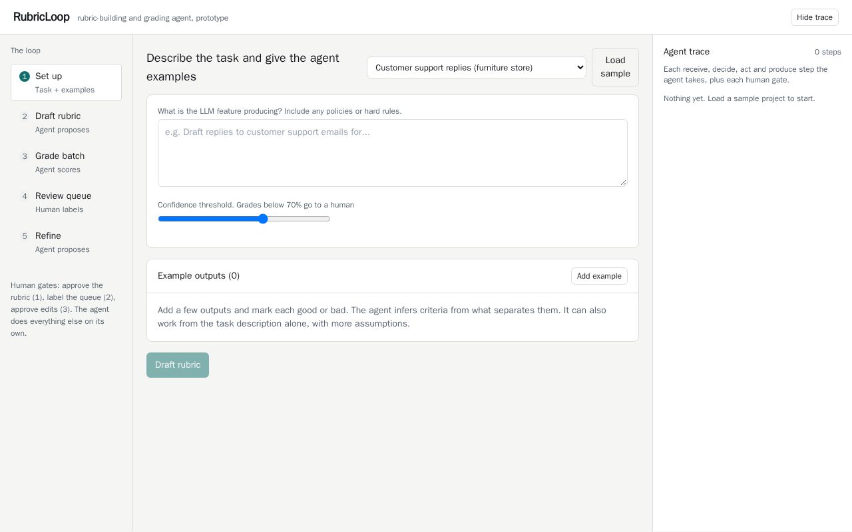Image resolution: width=852 pixels, height=532 pixels.
Task: Select the Set up step
Action: (66, 82)
